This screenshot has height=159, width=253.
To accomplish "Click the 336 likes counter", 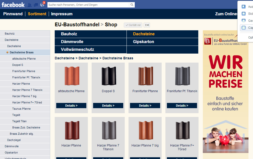I will (147, 25).
